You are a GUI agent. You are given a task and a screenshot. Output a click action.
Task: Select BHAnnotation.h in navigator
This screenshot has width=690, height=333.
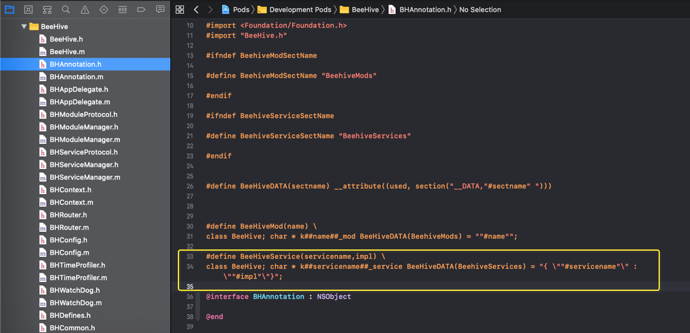[85, 64]
